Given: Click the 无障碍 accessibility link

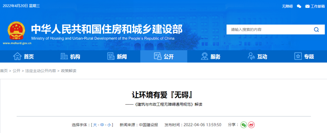Looking at the screenshot, I should pos(287,6).
